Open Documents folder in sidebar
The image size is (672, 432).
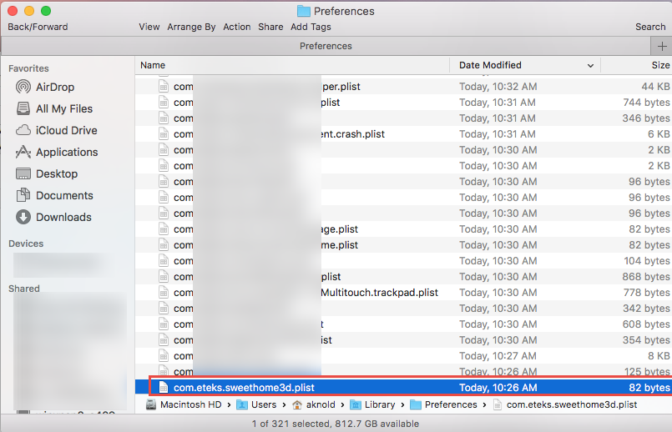click(63, 195)
